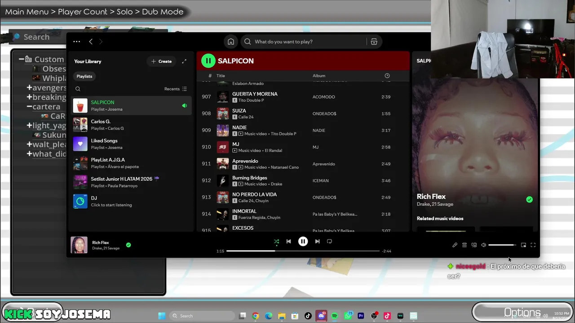
Task: Sort by duration clock icon header
Action: point(387,76)
